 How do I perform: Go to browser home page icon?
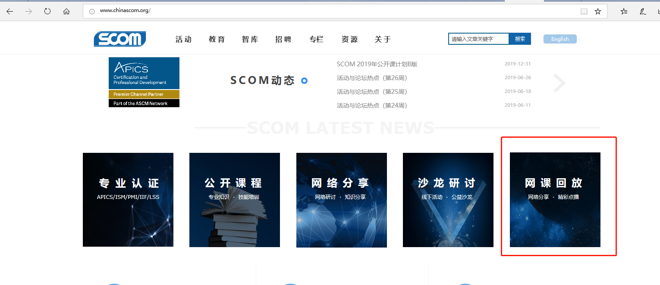click(x=66, y=12)
